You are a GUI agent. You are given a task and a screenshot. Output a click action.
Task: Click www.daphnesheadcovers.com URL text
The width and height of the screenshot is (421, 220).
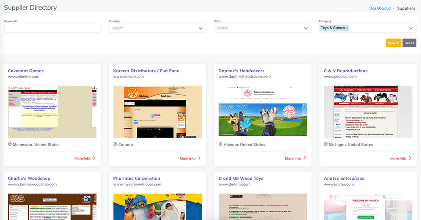pyautogui.click(x=245, y=76)
